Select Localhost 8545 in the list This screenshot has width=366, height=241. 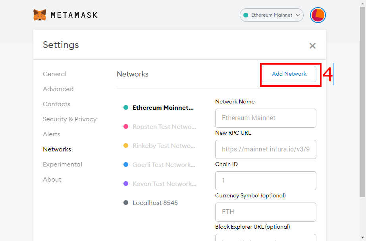pos(151,203)
